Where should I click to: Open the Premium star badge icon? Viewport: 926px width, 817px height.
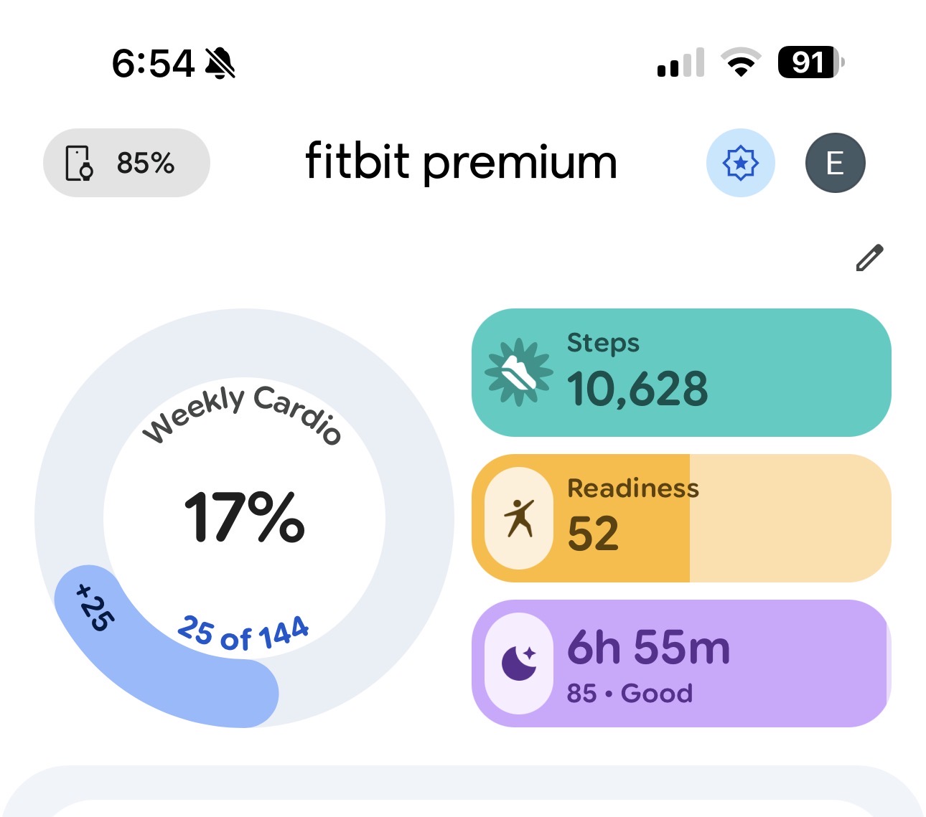point(741,164)
